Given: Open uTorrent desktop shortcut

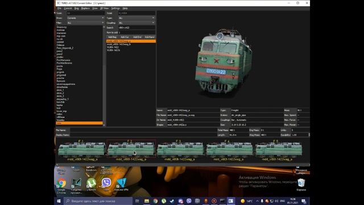Looking at the screenshot, I should click(x=91, y=184).
